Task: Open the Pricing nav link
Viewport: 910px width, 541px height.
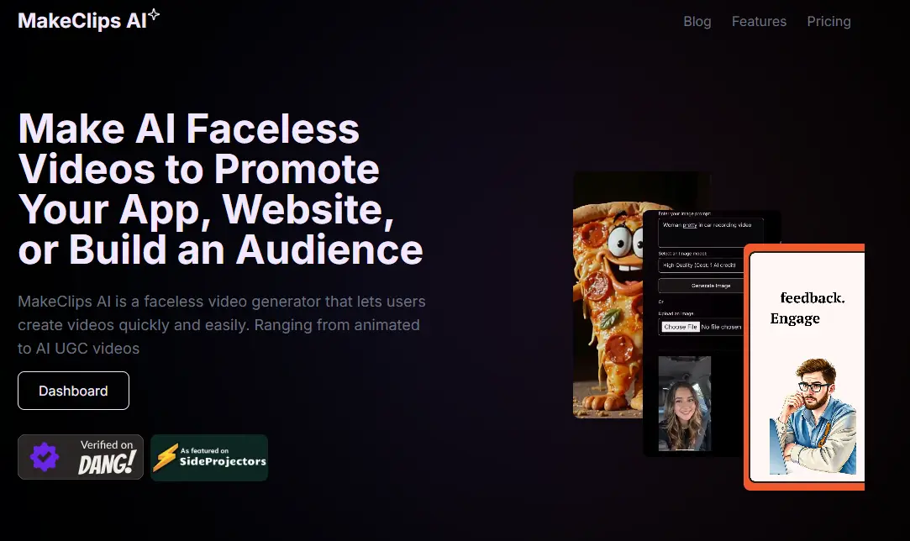Action: pyautogui.click(x=828, y=22)
